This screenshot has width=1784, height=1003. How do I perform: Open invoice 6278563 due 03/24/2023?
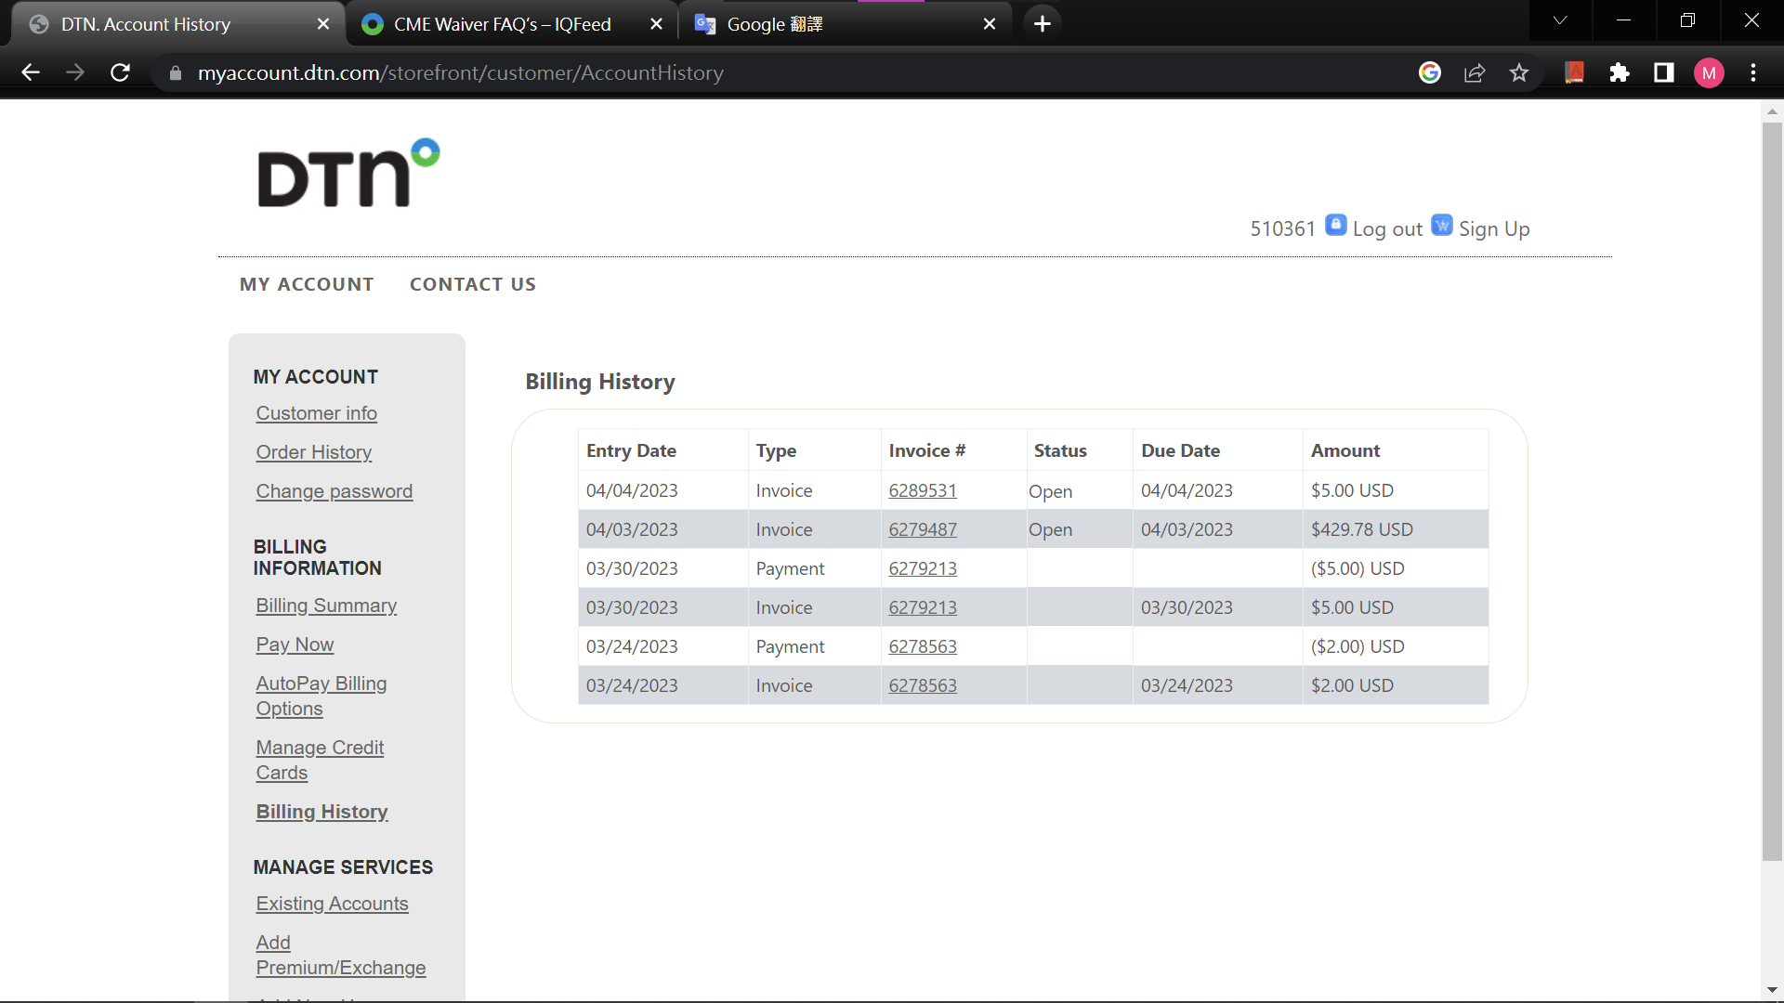pyautogui.click(x=923, y=685)
